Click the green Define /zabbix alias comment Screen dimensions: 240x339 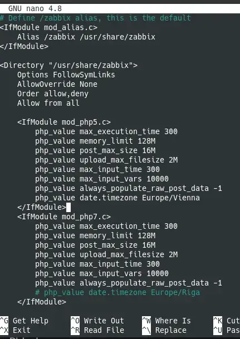(x=95, y=18)
